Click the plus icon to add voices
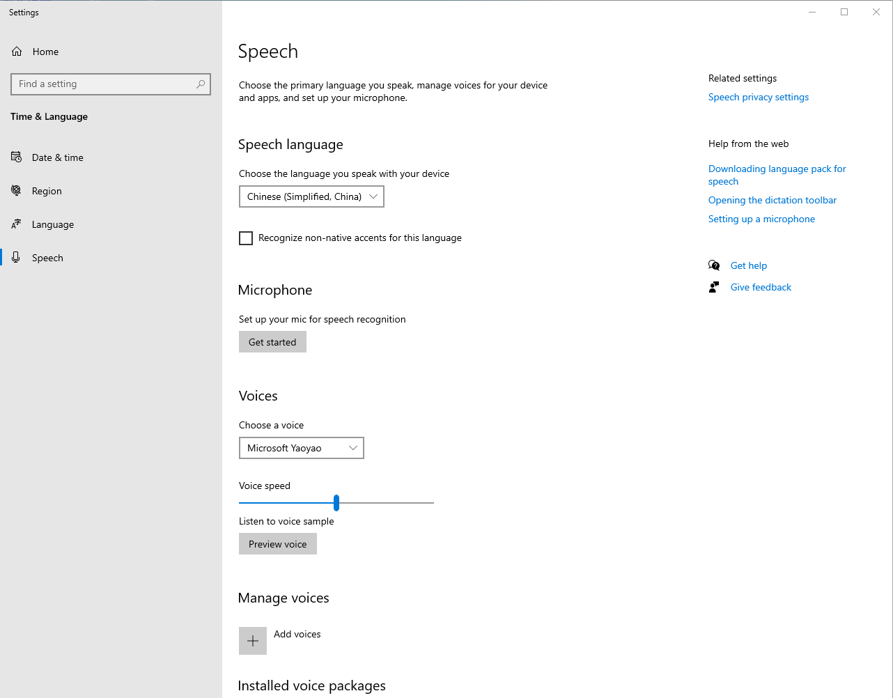 tap(252, 640)
